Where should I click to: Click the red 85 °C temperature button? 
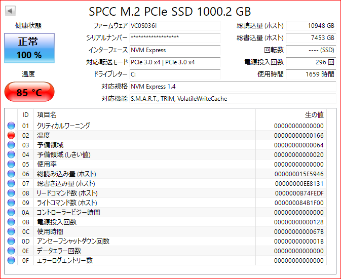(x=29, y=93)
